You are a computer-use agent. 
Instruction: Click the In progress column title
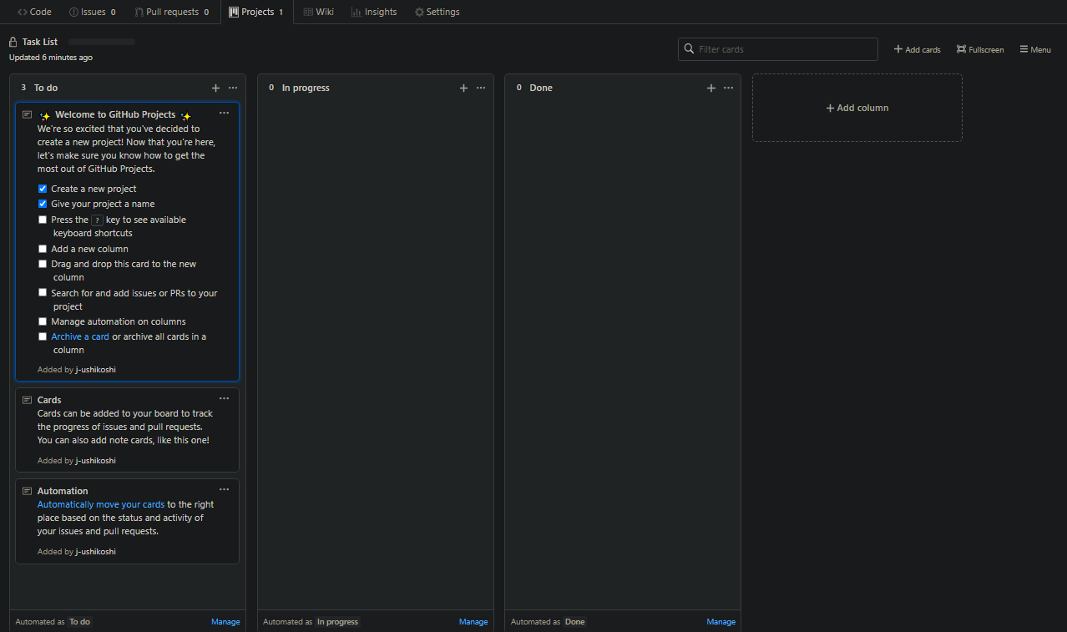coord(306,88)
